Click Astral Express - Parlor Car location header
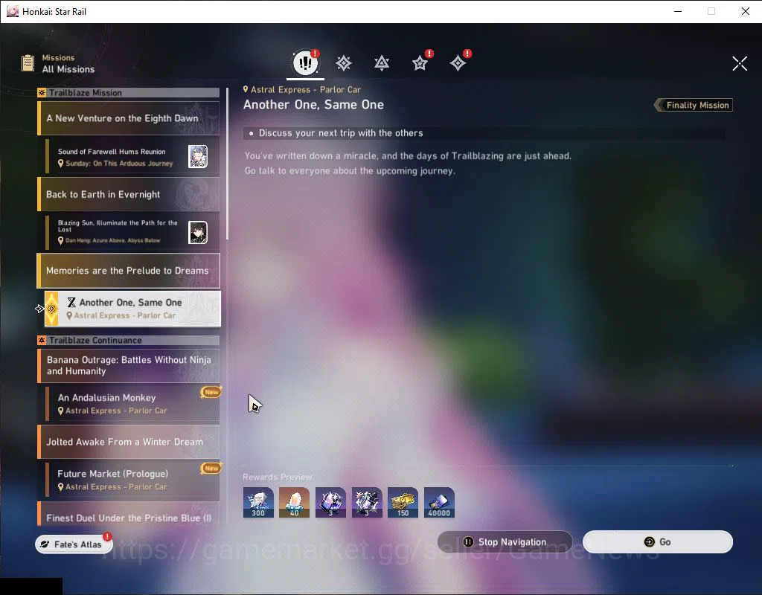This screenshot has width=762, height=595. [302, 89]
